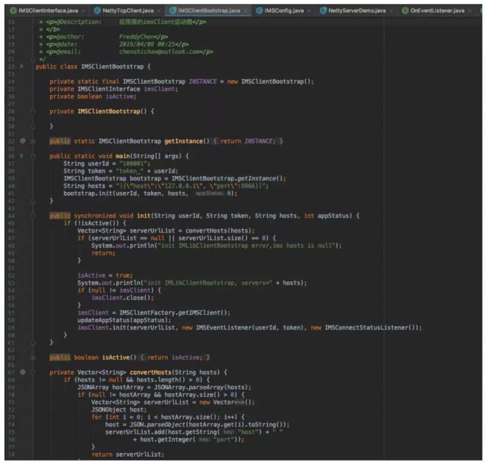Click the INSTANCE constant declaration
Viewport: 486px width, 463px height.
click(x=203, y=82)
